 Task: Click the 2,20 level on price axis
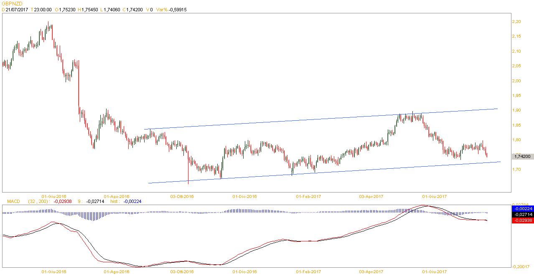[516, 22]
